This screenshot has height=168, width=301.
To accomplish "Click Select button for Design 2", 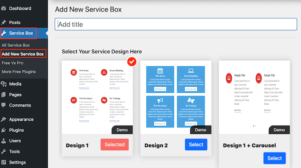I will (x=196, y=145).
